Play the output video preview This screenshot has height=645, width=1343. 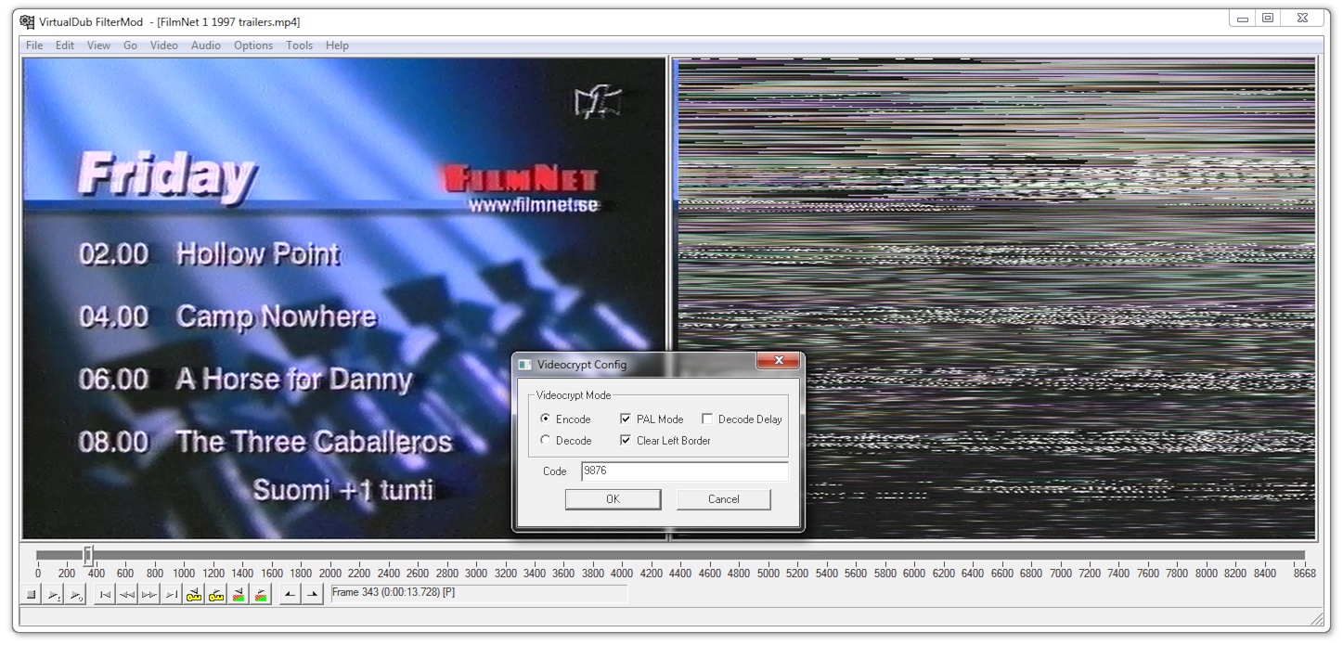[x=74, y=594]
